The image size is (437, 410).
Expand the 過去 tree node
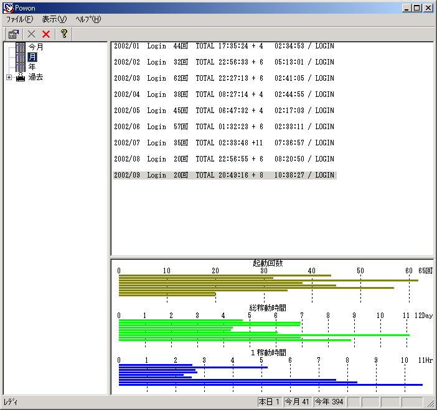tap(9, 78)
